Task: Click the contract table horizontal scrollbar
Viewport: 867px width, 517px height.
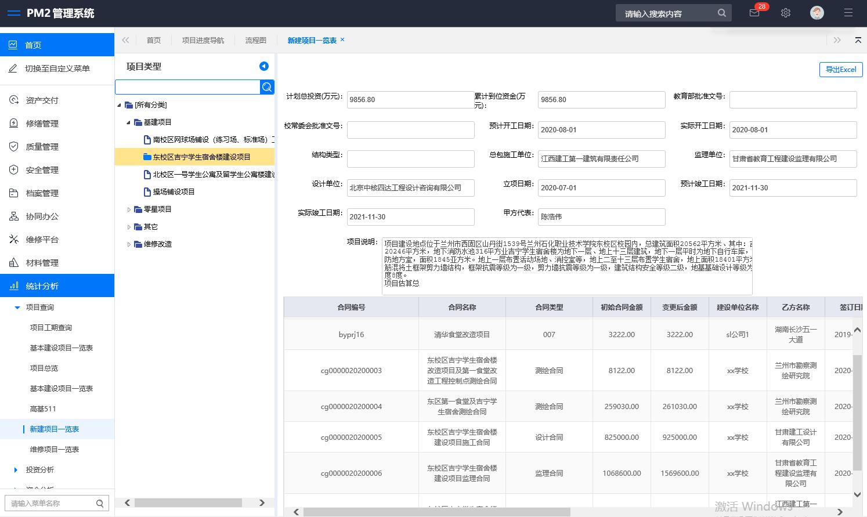Action: click(x=436, y=512)
